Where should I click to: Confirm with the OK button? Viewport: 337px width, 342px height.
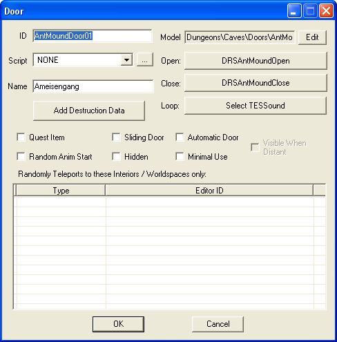(118, 324)
